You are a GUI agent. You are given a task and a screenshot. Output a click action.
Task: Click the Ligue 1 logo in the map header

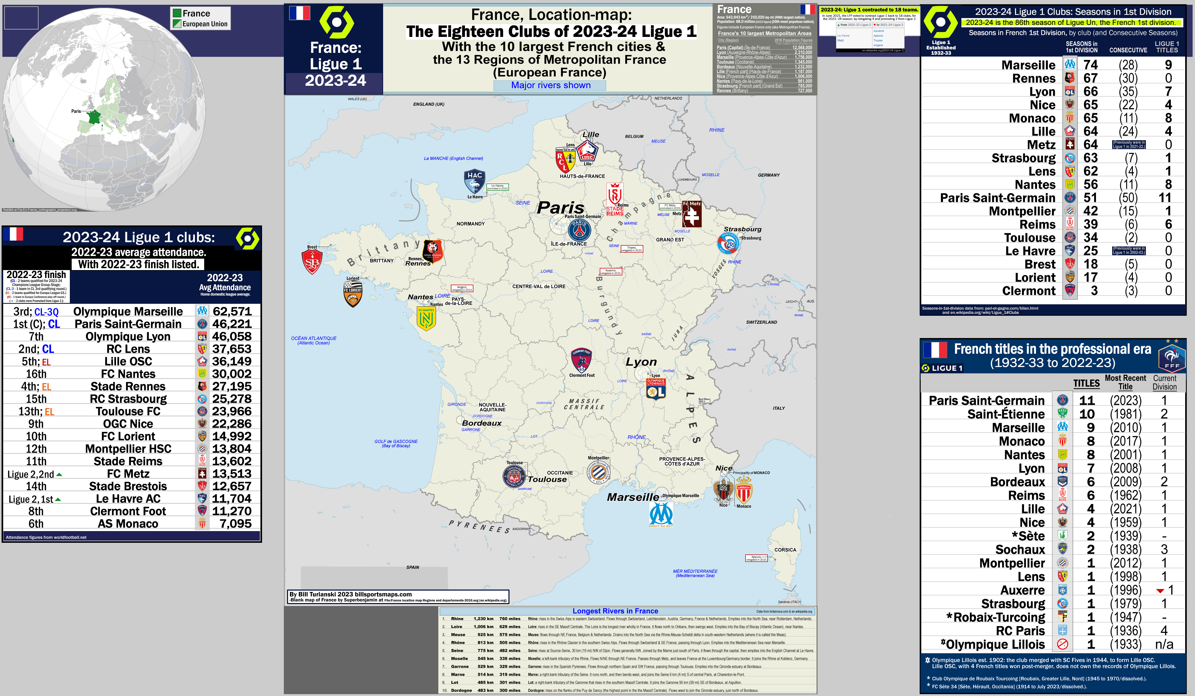coord(337,22)
